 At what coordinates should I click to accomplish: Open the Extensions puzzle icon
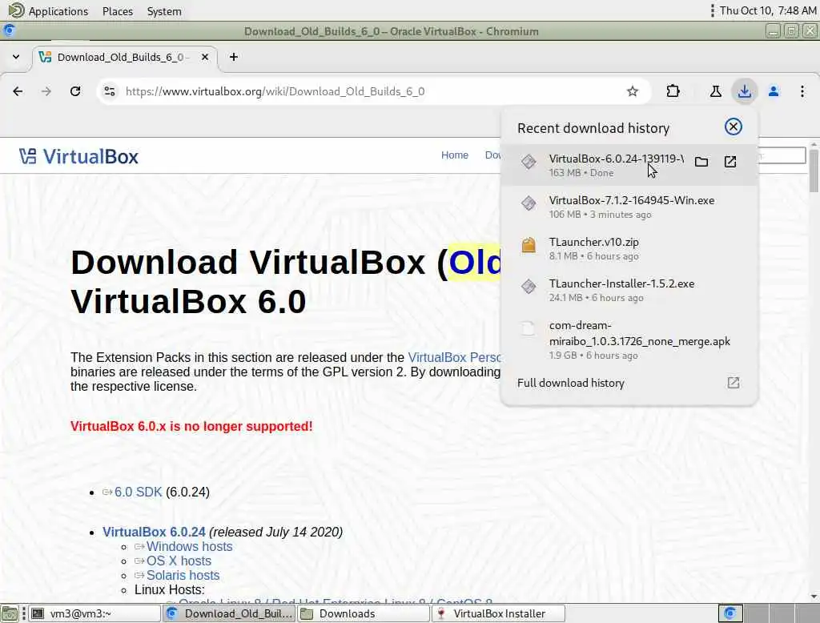(x=673, y=91)
